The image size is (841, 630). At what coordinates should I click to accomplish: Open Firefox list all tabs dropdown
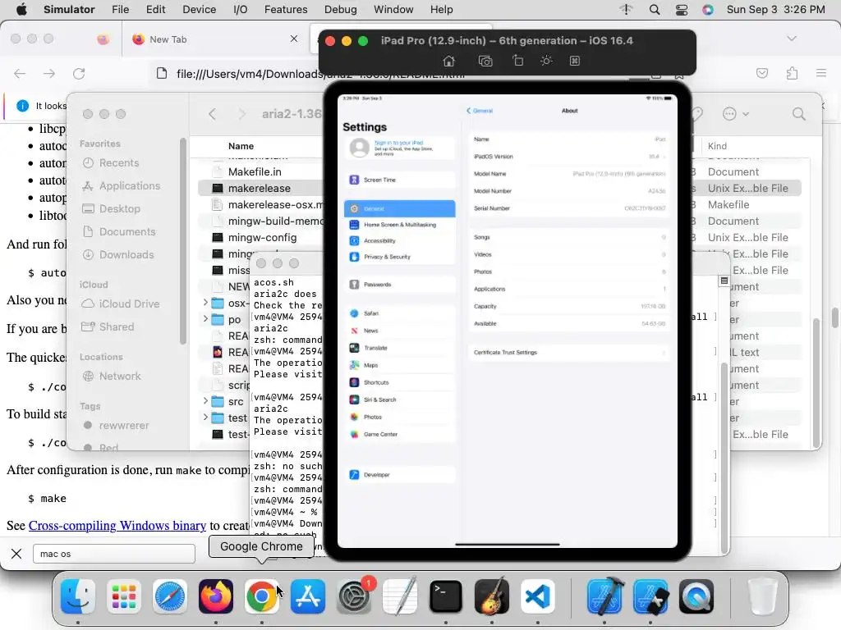[x=791, y=39]
